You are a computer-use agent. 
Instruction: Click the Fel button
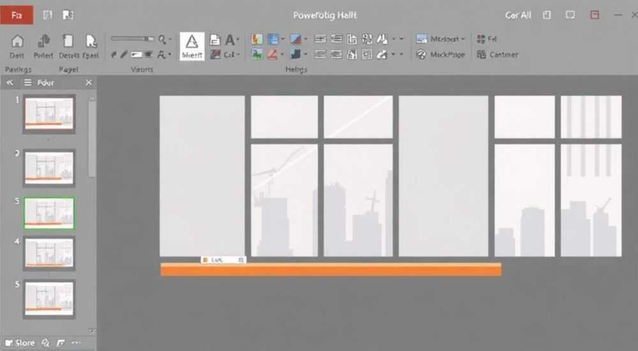(x=487, y=39)
